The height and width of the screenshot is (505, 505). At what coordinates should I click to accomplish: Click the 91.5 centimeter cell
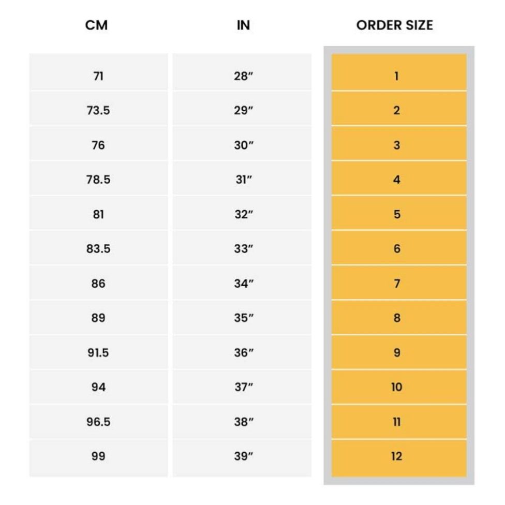tap(98, 353)
